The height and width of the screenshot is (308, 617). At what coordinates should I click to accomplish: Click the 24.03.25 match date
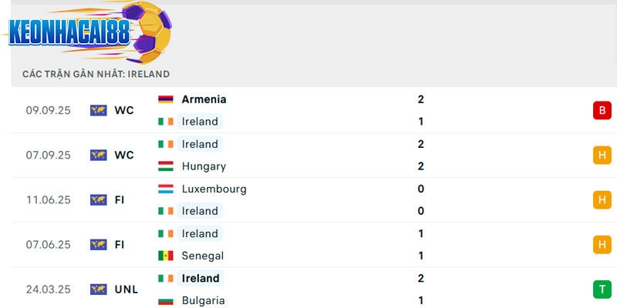tap(48, 290)
